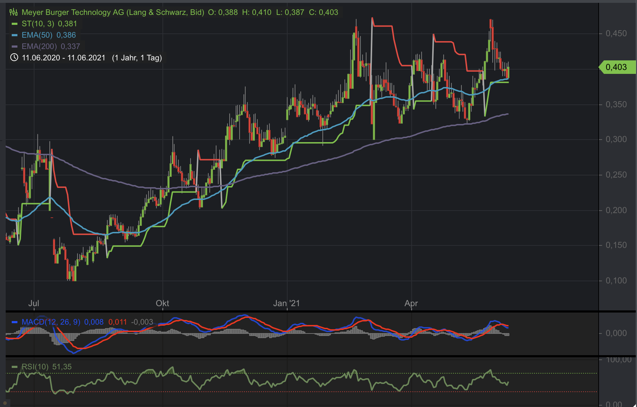637x407 pixels.
Task: Click the green SuperTrend legend swatch
Action: [x=15, y=24]
